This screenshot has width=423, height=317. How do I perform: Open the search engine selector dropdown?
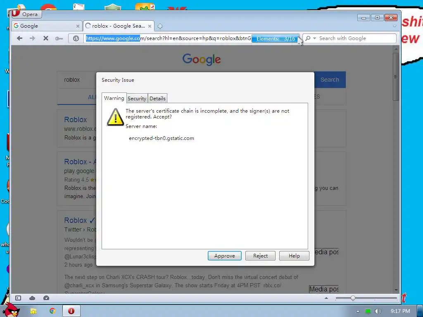pos(310,38)
